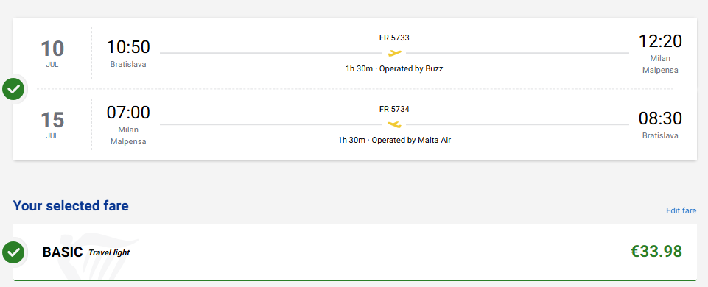Click the Operated by Buzz text
This screenshot has height=287, width=708.
click(411, 69)
